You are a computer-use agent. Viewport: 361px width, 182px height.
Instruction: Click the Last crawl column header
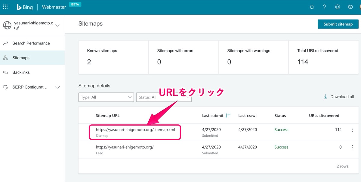click(x=247, y=116)
